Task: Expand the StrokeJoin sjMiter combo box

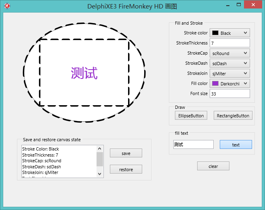Action: coord(230,74)
